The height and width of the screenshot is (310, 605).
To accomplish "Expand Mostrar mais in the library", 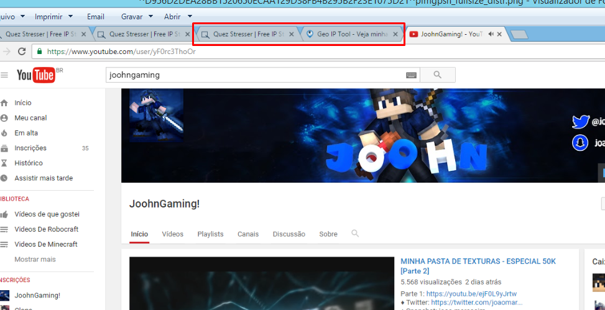I will click(x=35, y=259).
